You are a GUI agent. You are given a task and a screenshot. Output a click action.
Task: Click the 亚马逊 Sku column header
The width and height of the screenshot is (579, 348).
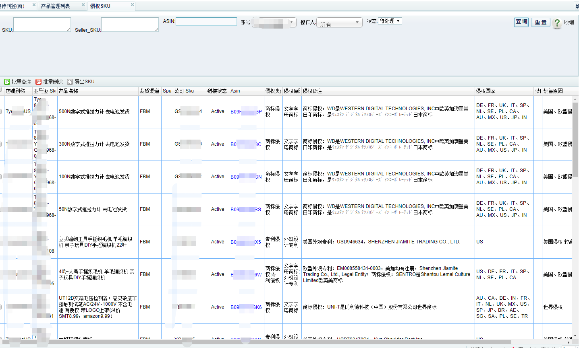pyautogui.click(x=45, y=91)
